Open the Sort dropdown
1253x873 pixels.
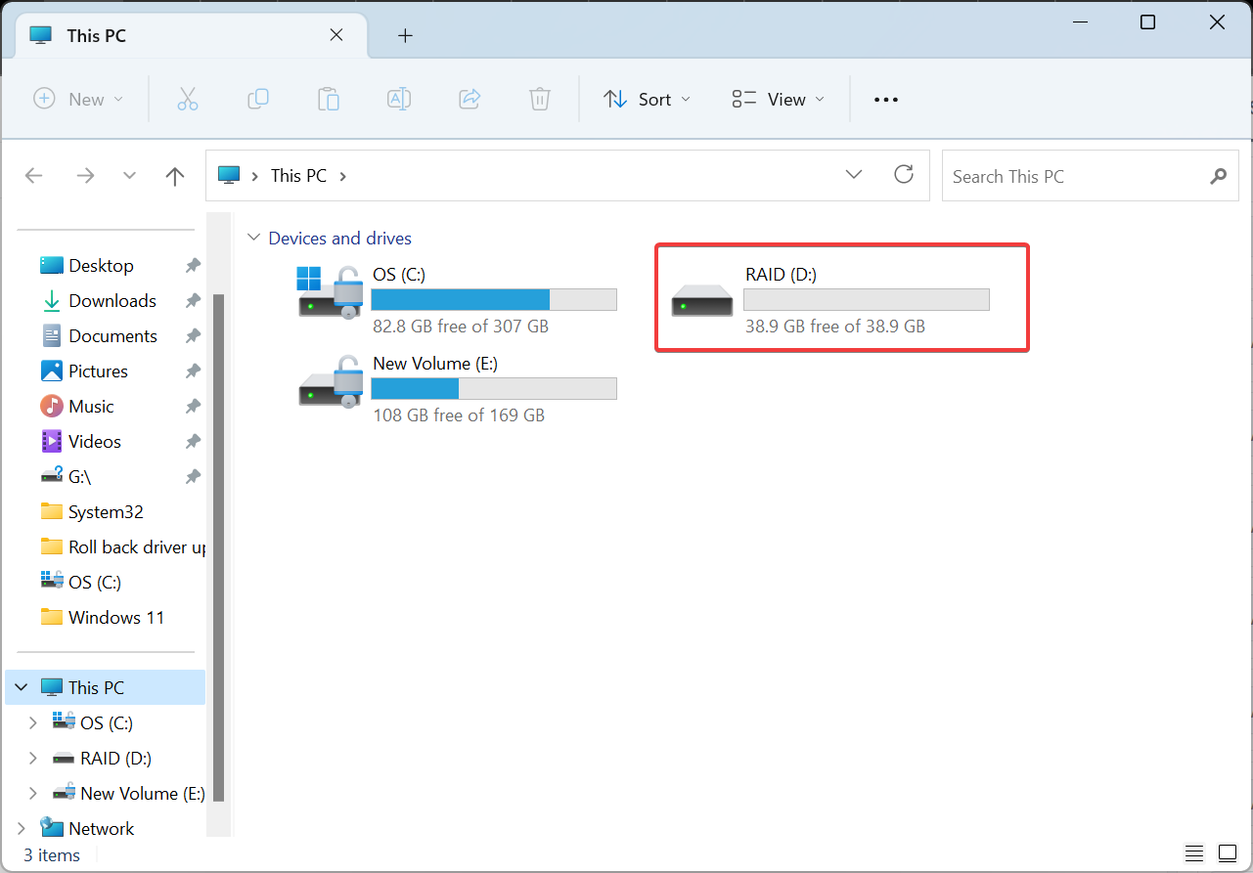(647, 99)
